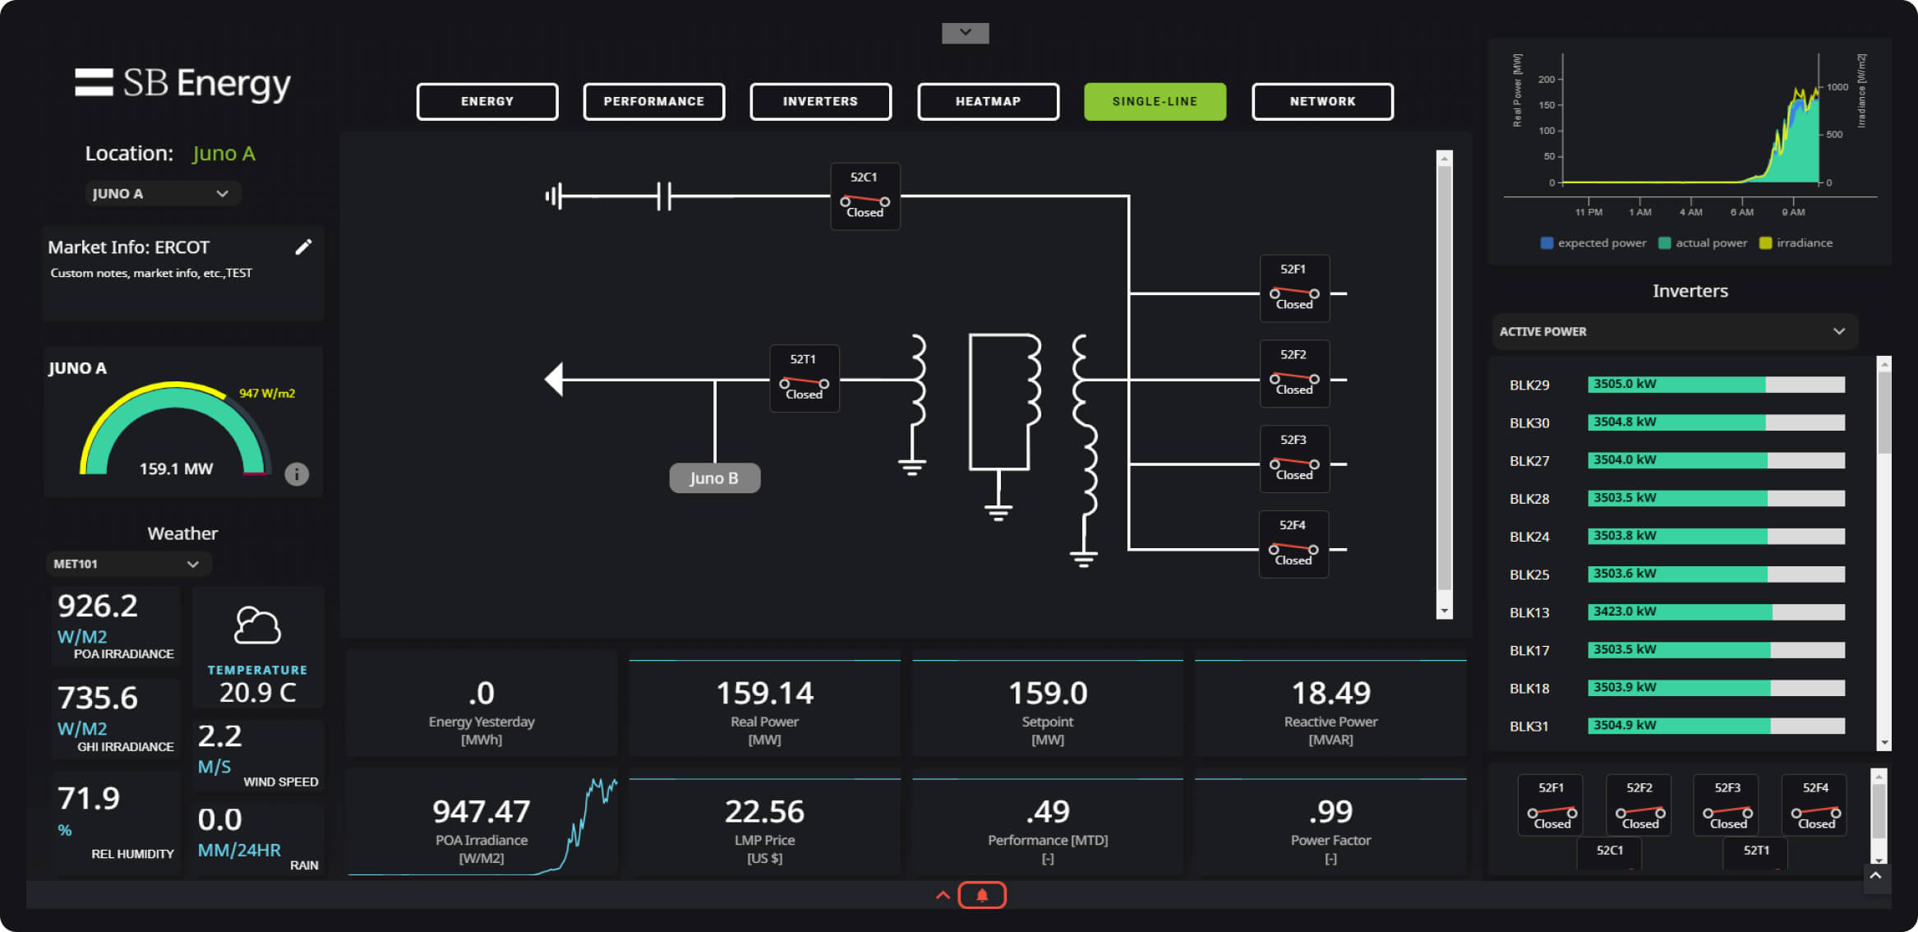Toggle the 52T1 breaker switch

point(804,379)
